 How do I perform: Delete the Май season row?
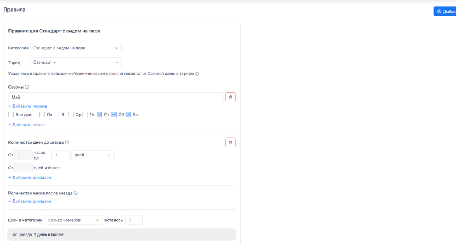230,98
